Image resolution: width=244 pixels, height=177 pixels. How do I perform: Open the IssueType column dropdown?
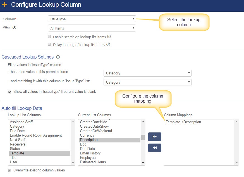(92, 19)
